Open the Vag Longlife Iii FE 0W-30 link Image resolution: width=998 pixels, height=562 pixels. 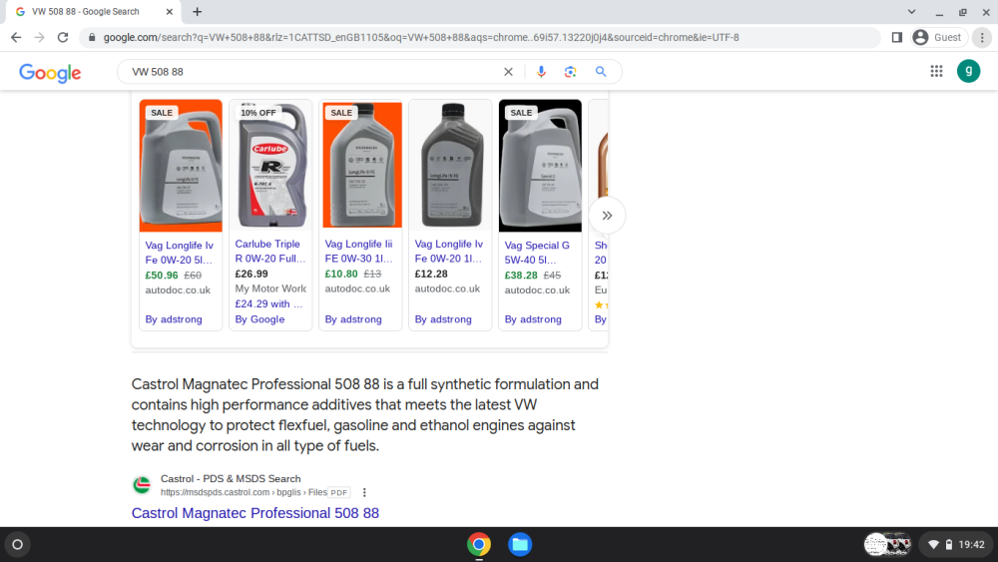(x=359, y=252)
